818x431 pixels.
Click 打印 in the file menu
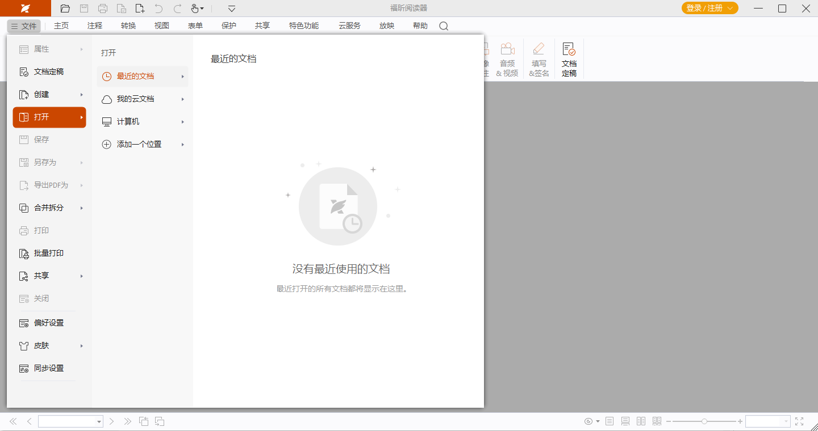[49, 231]
